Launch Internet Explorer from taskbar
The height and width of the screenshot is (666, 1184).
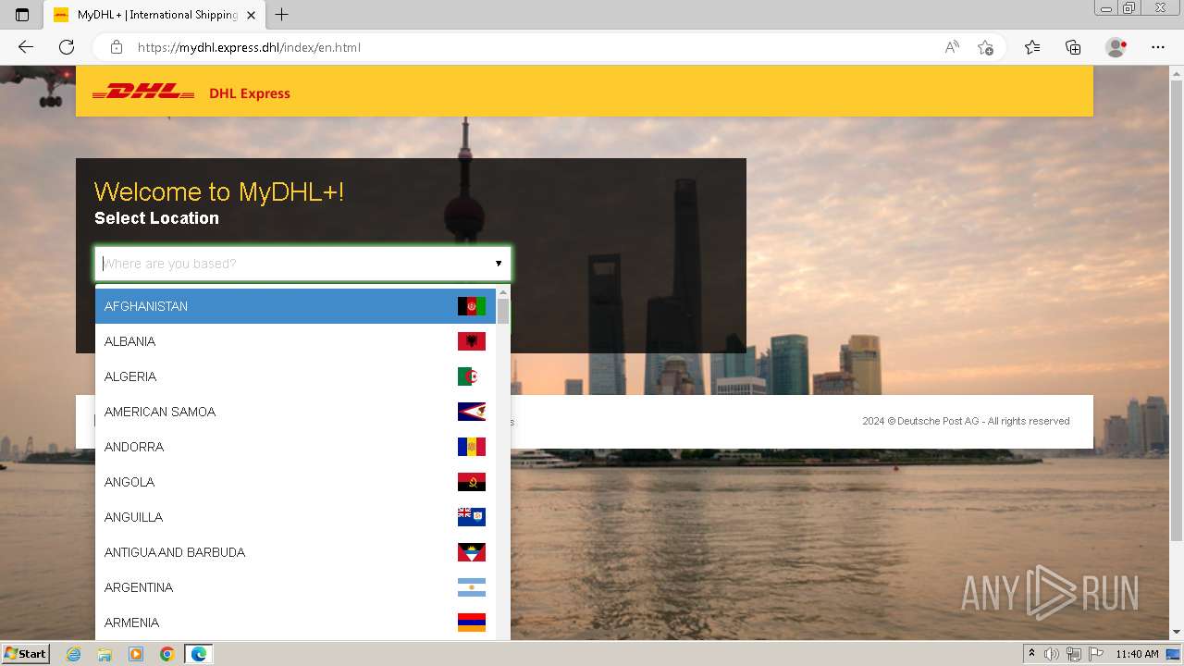point(74,654)
